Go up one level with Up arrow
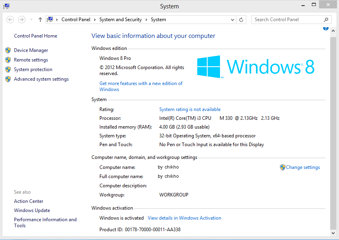 (x=40, y=20)
